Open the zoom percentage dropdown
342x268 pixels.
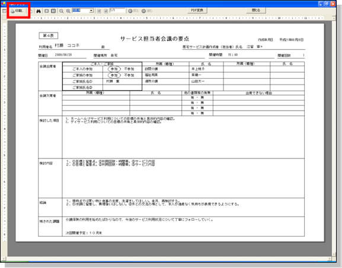(92, 11)
